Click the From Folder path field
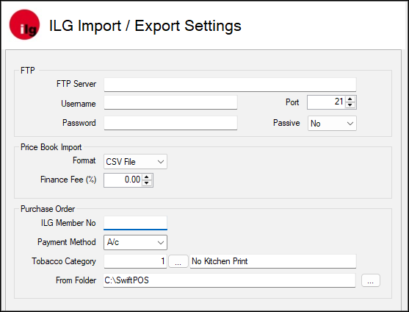The image size is (409, 312). [229, 280]
